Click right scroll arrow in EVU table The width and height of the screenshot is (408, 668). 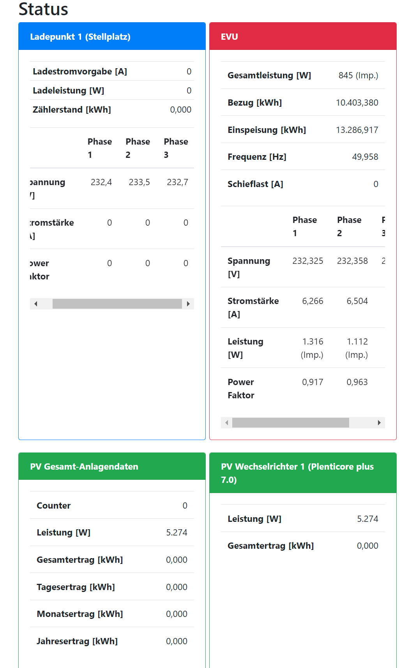coord(379,423)
